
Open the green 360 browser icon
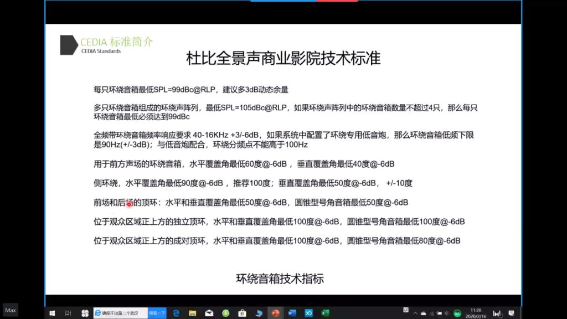point(226,313)
